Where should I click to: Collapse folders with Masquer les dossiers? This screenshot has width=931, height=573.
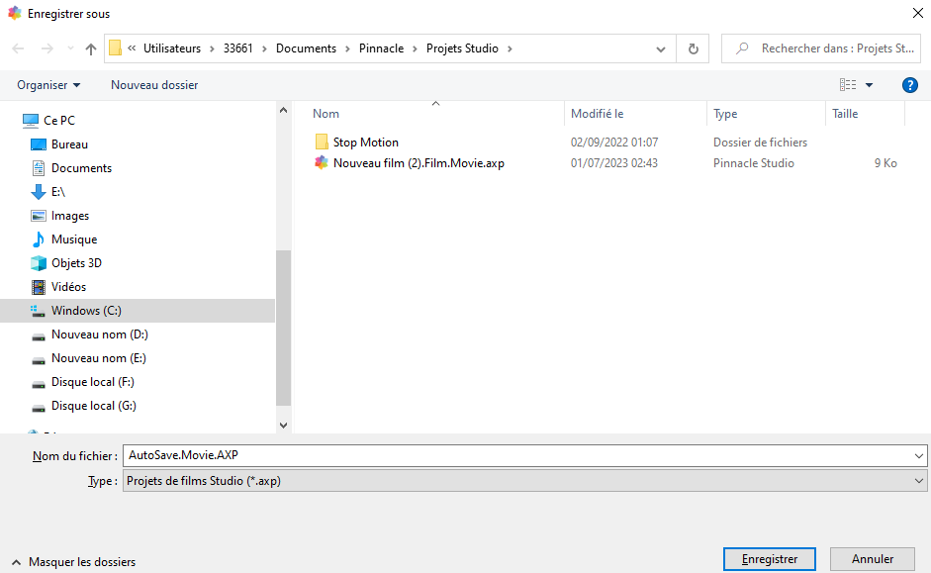point(74,562)
